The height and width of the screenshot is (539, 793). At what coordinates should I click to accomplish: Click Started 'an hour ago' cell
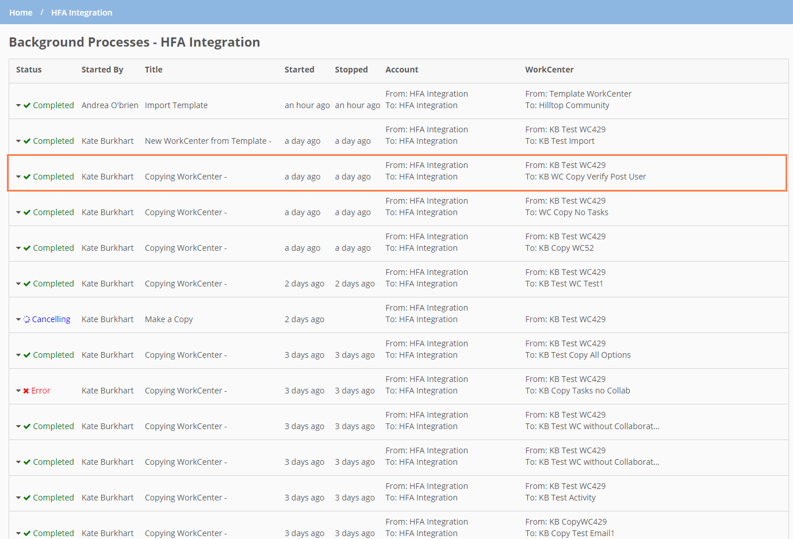pos(307,105)
